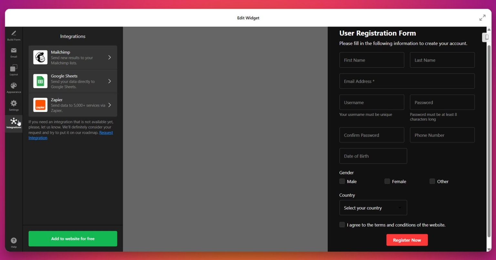
Task: Toggle the mobile preview button
Action: [x=486, y=37]
